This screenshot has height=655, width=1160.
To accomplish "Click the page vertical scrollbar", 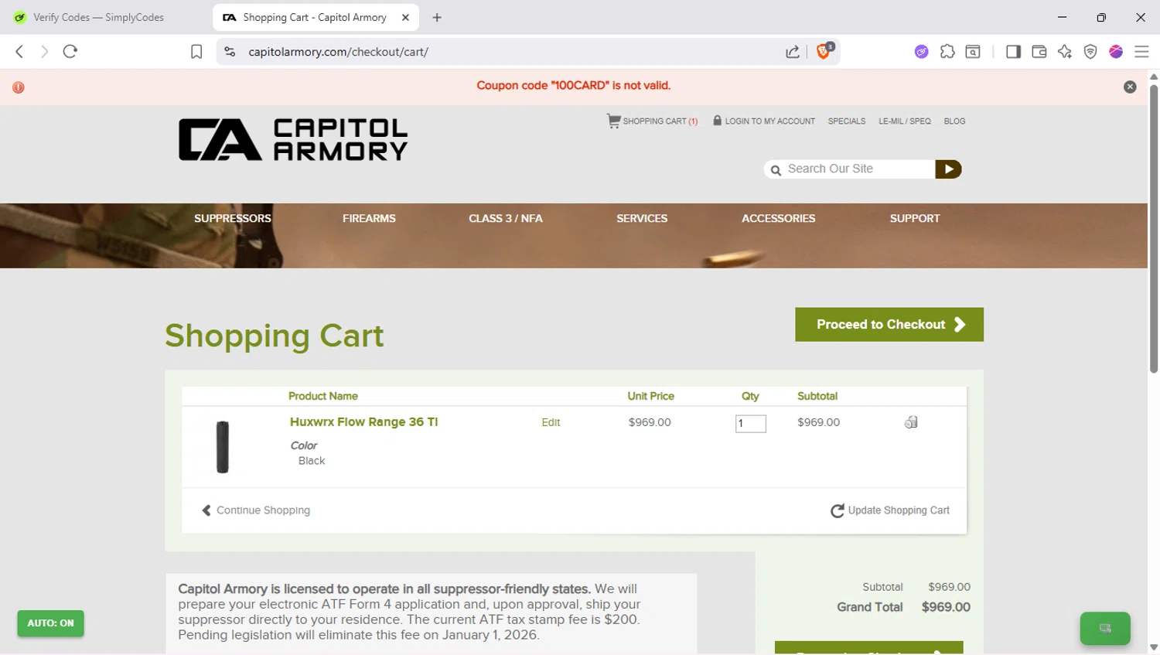I will pyautogui.click(x=1154, y=228).
